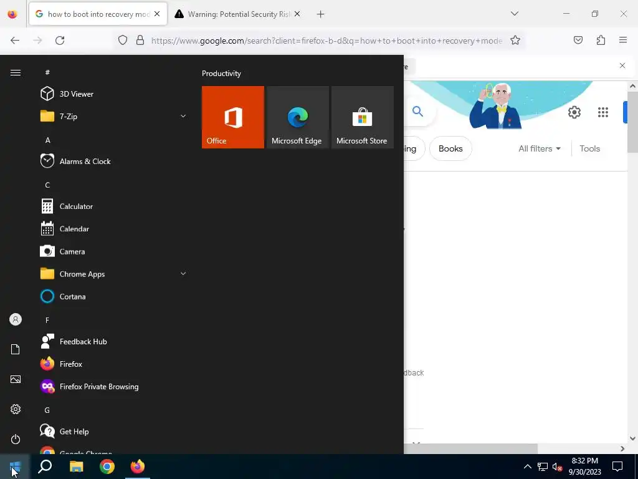Open Settings gear in the Start sidebar
Viewport: 638px width, 479px height.
(x=16, y=409)
